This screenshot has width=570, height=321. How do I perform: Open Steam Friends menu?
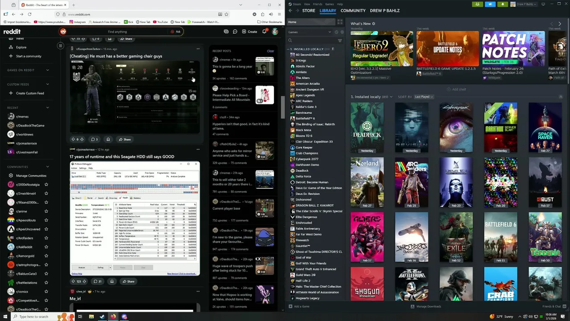(x=318, y=4)
